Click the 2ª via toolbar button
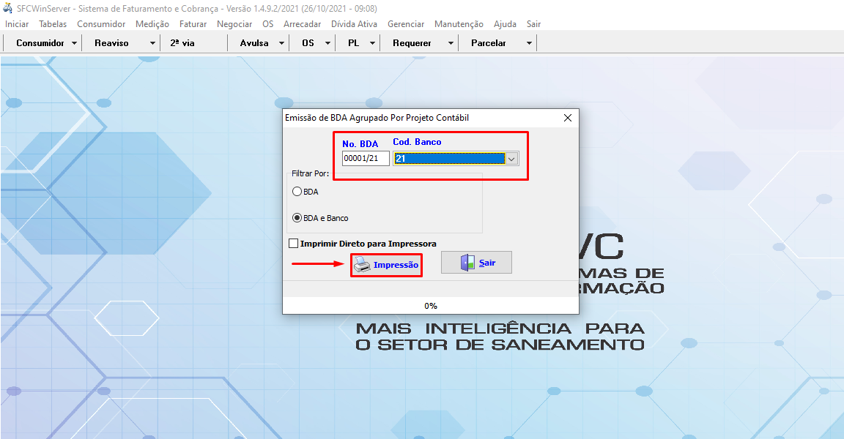This screenshot has width=844, height=439. (182, 43)
